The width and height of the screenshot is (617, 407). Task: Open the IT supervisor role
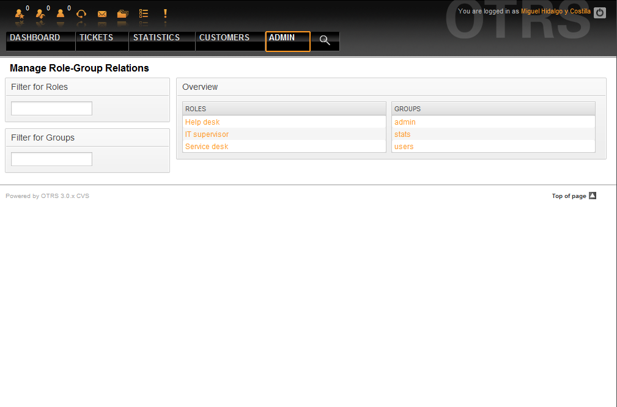pyautogui.click(x=207, y=134)
